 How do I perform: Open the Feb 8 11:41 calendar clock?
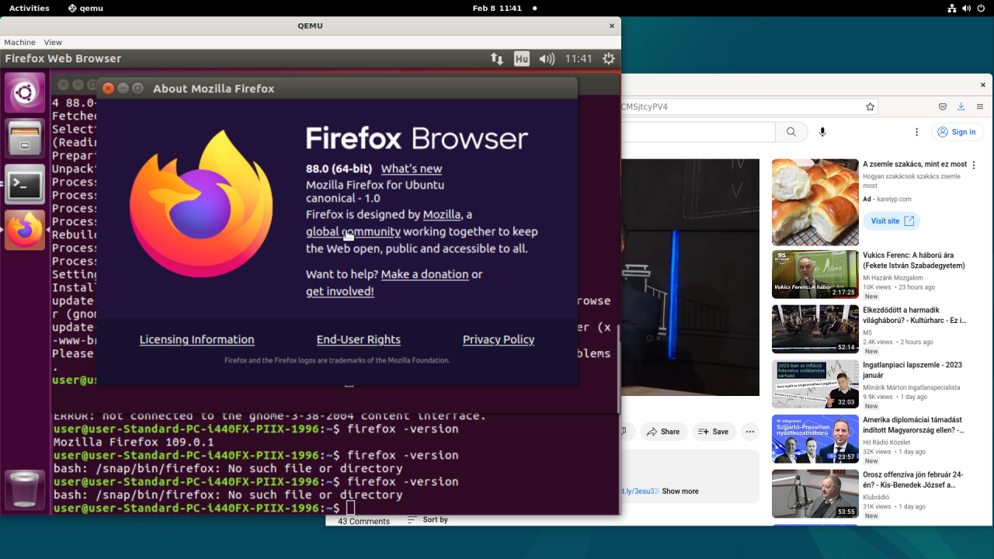(x=497, y=8)
